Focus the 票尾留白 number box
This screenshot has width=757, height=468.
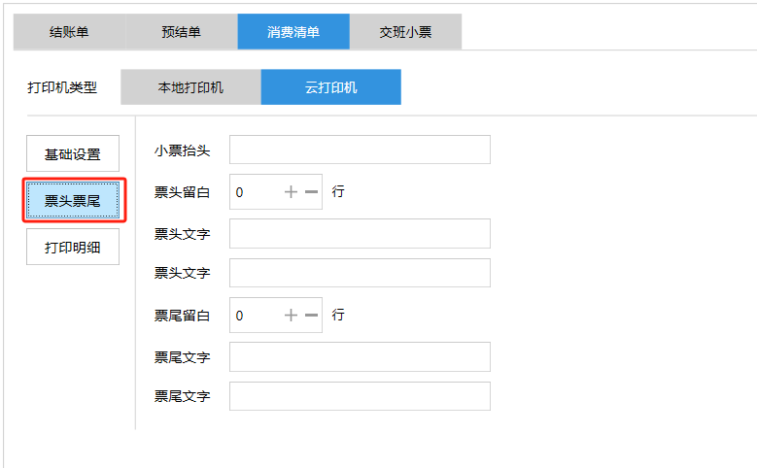click(255, 316)
